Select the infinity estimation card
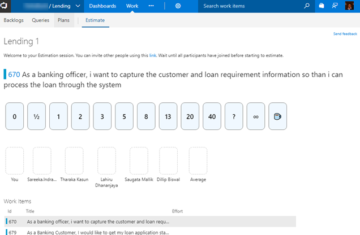 (256, 116)
